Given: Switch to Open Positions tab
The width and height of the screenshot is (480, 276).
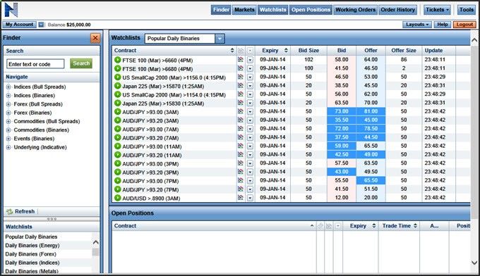Looking at the screenshot, I should [x=311, y=10].
